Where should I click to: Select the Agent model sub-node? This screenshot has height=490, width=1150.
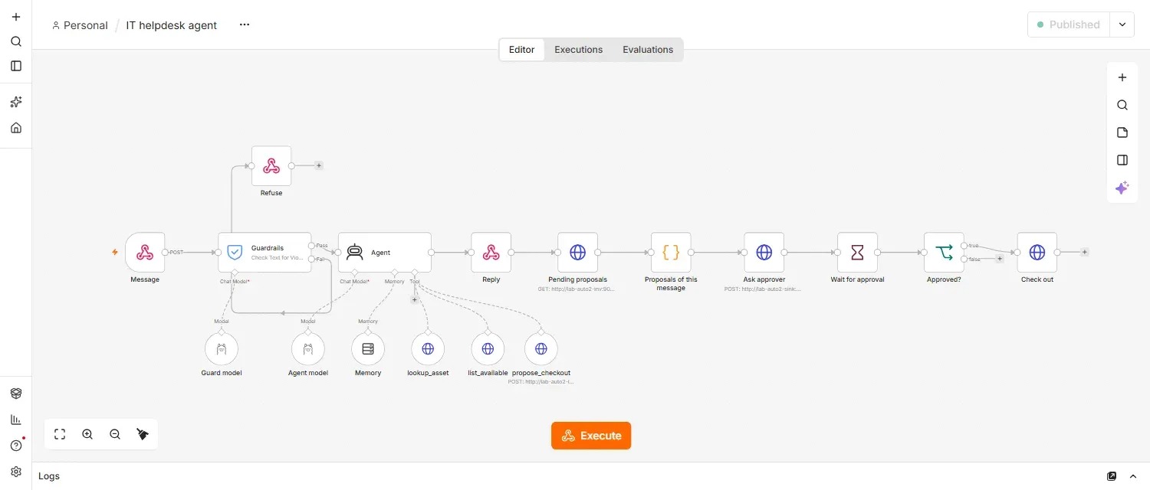(308, 349)
